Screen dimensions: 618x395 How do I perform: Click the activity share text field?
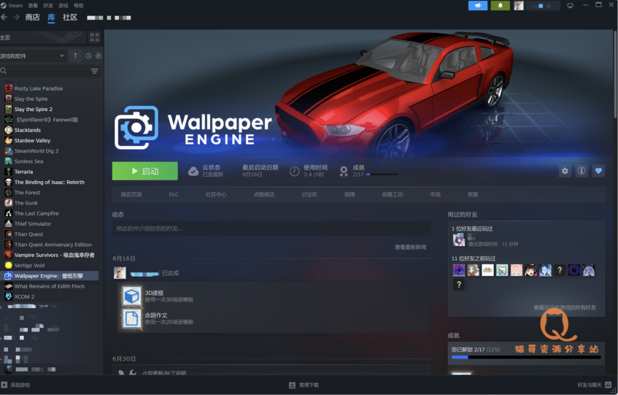[271, 228]
